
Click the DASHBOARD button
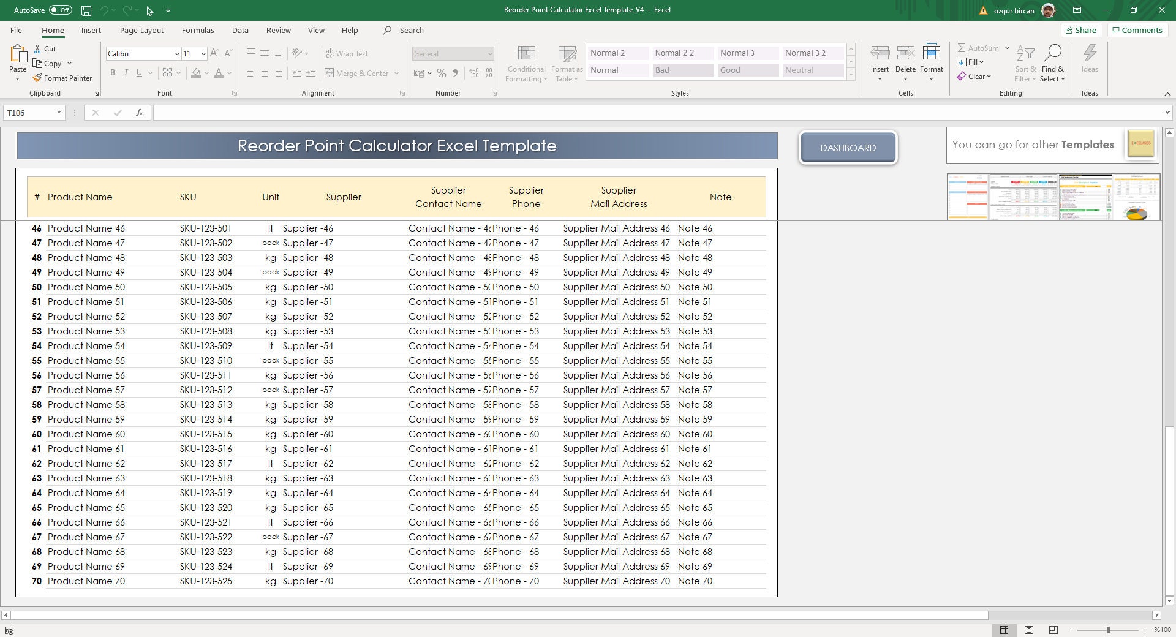point(848,148)
